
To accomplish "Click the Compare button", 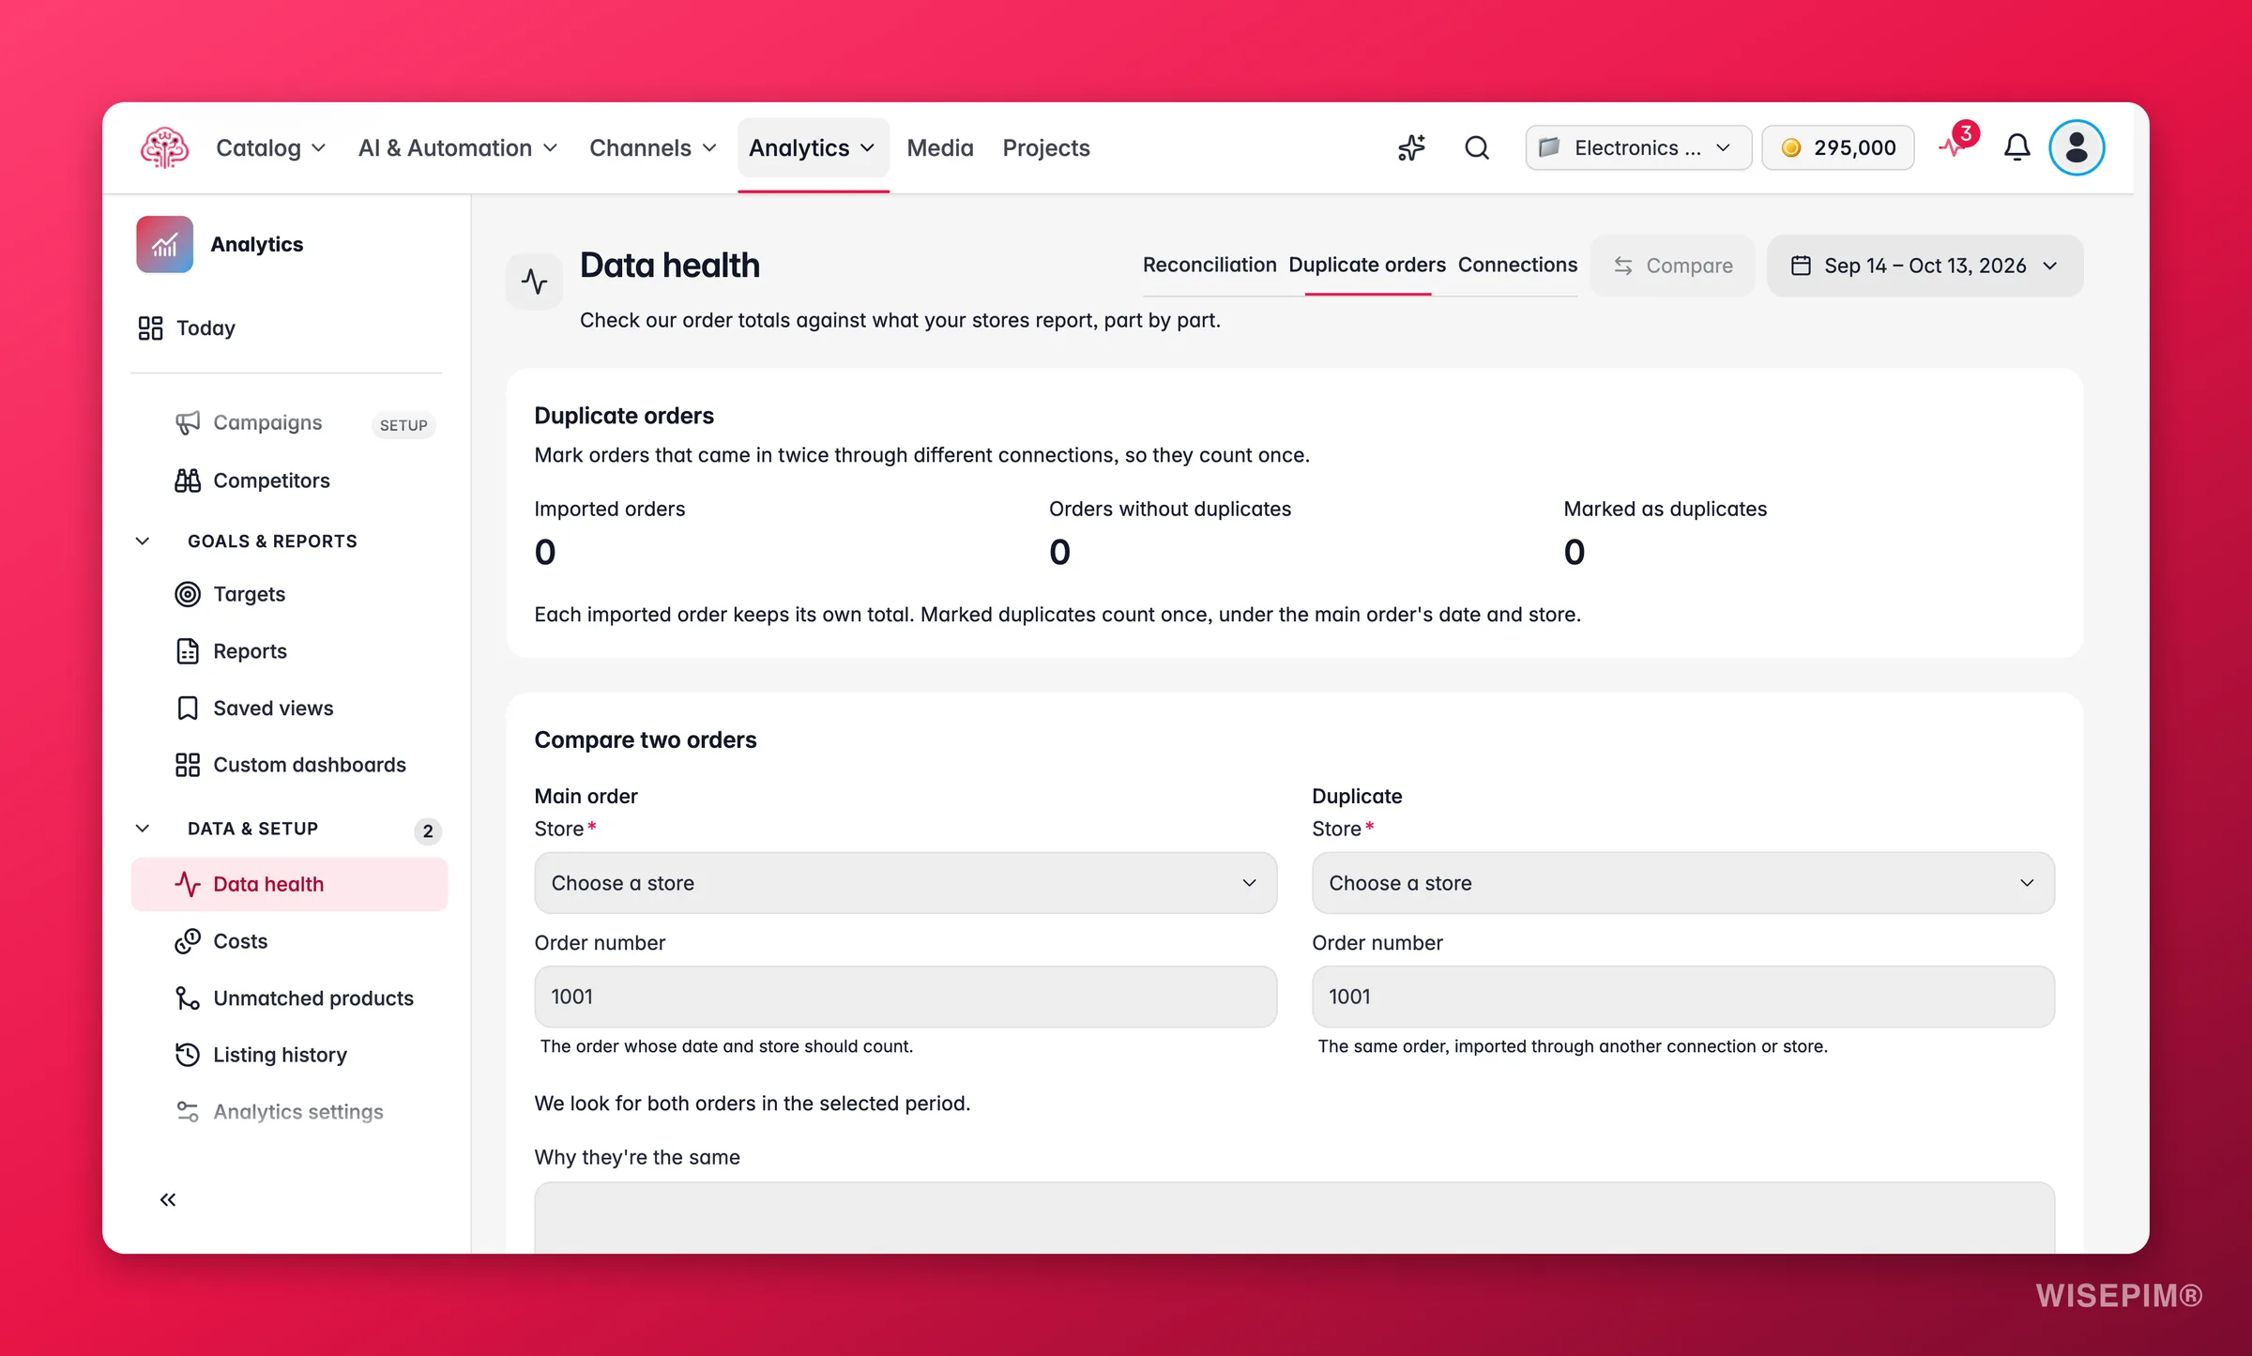I will coord(1672,266).
